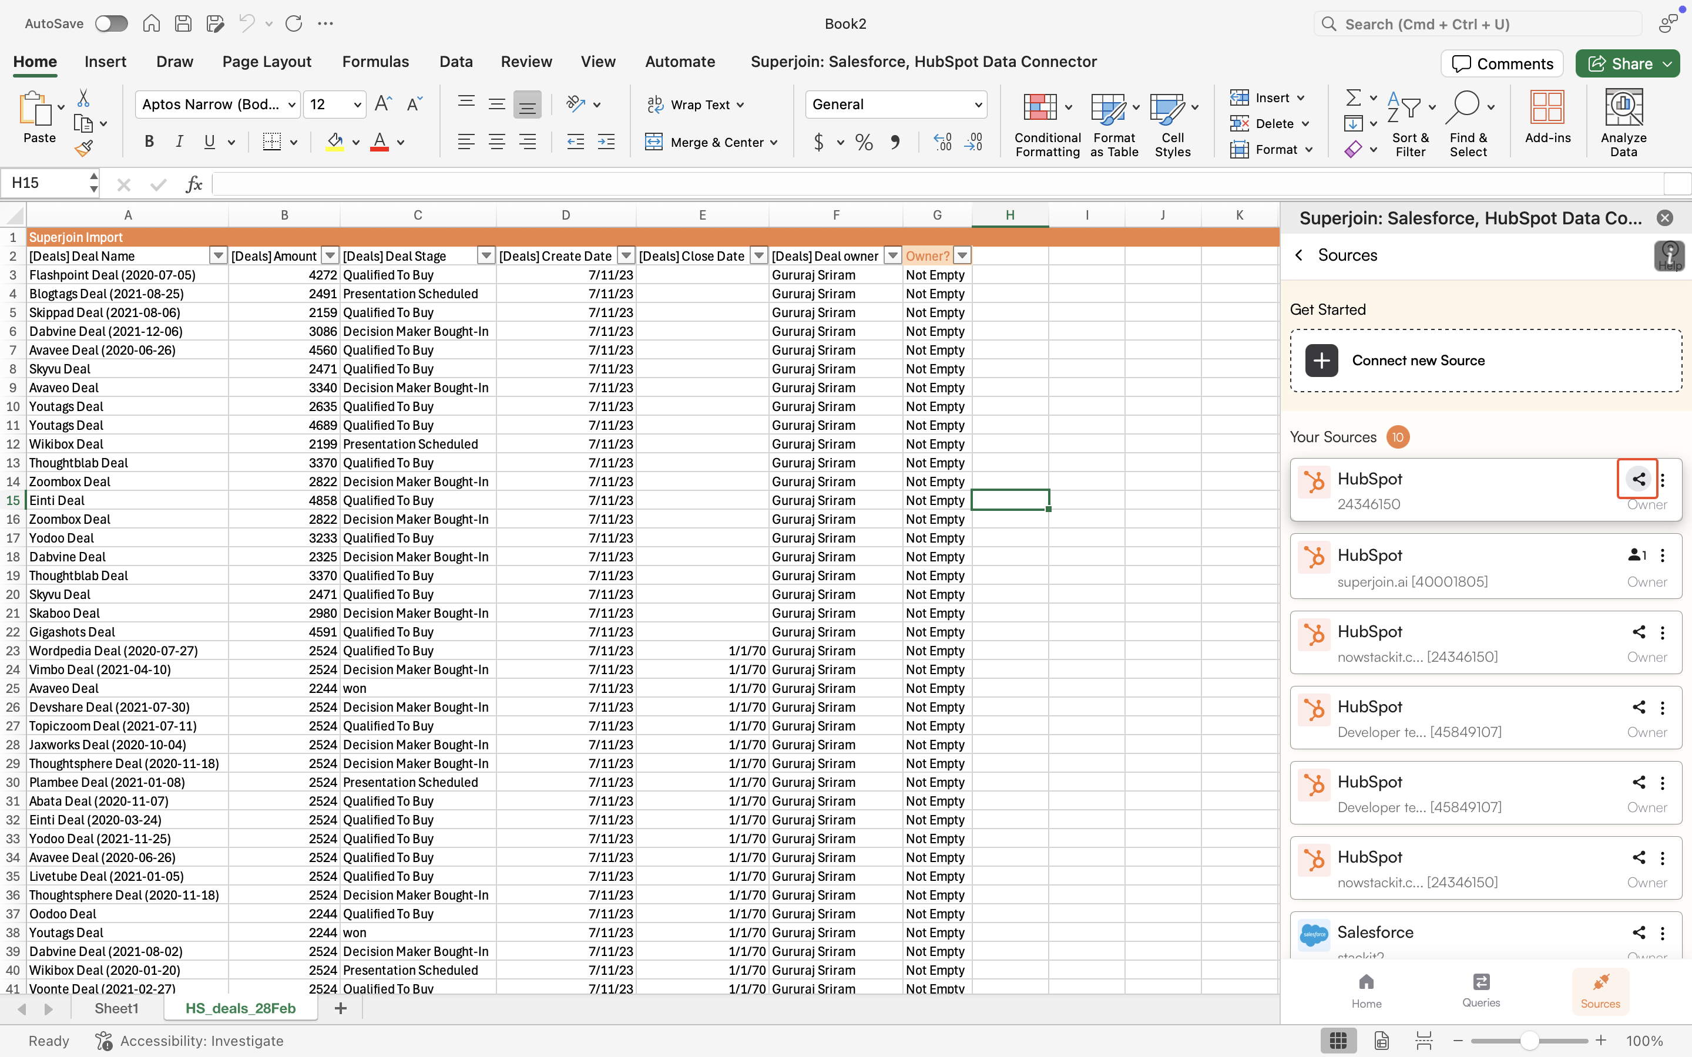Viewport: 1692px width, 1057px height.
Task: Click the zoom slider in status bar
Action: (1529, 1041)
